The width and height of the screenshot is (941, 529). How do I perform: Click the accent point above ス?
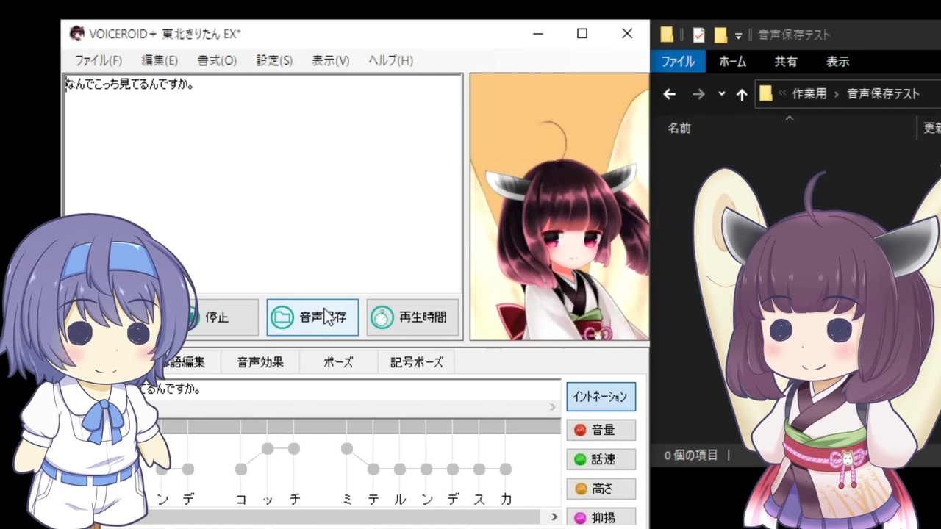479,469
